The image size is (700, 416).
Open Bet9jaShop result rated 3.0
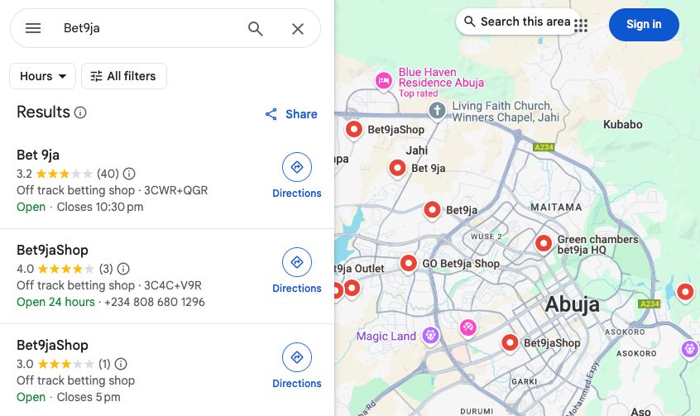52,345
